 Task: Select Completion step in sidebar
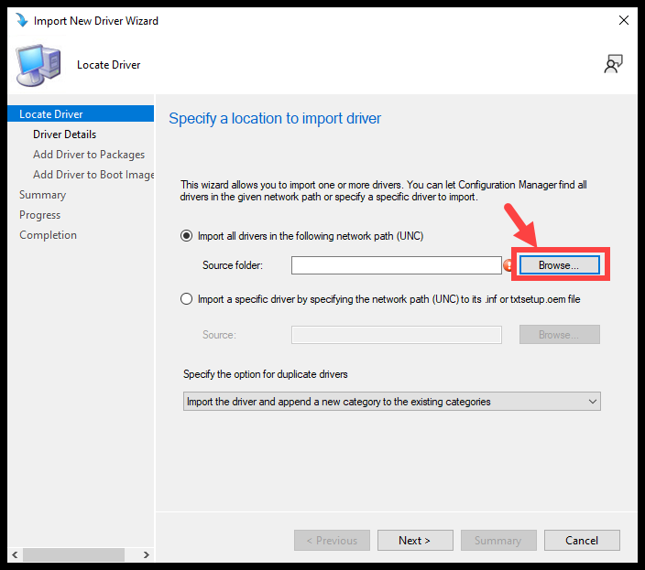pos(49,235)
